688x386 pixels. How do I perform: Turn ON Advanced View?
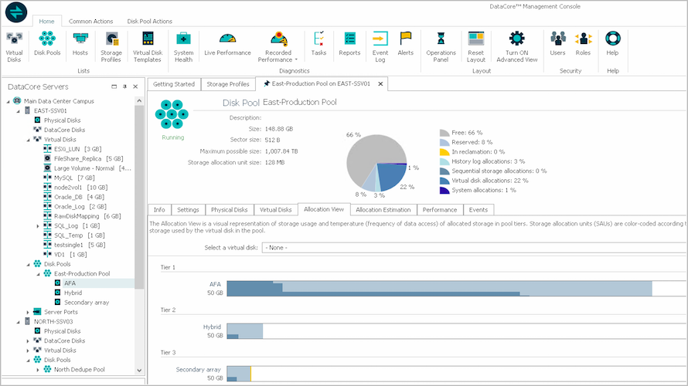[517, 47]
